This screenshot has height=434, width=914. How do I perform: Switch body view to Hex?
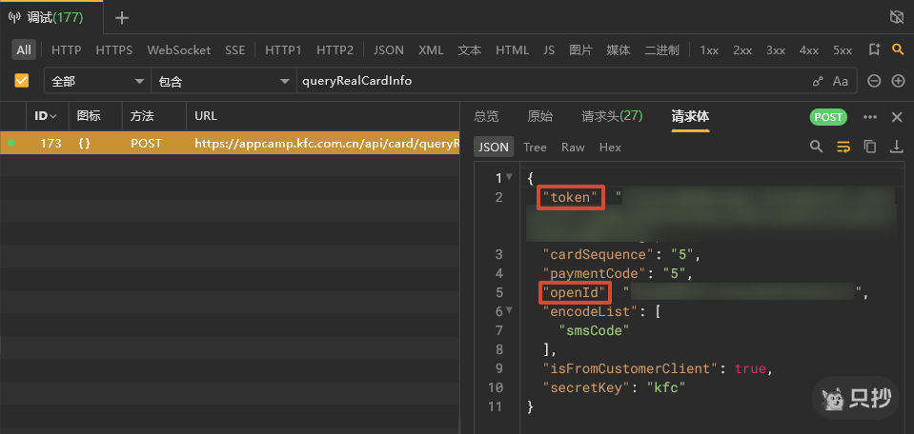pyautogui.click(x=610, y=148)
